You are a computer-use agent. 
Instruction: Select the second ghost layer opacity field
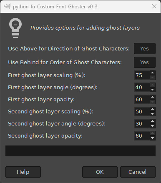pyautogui.click(x=142, y=135)
